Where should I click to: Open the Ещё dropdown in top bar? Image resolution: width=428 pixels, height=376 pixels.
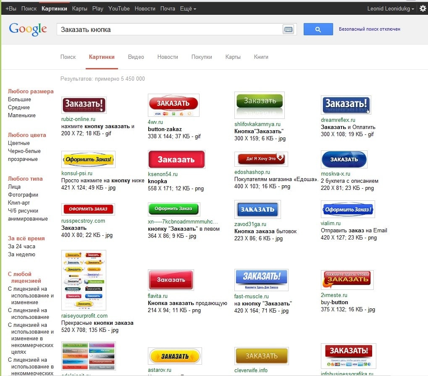pyautogui.click(x=188, y=9)
